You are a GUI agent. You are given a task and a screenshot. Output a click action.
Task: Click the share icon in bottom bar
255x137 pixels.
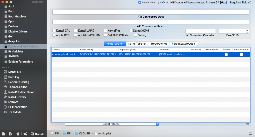(25, 134)
